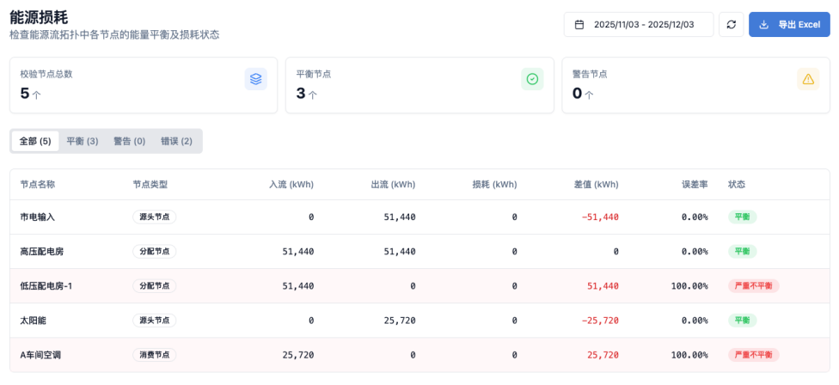
Task: Click 100.00% error rate in 低压配电房-1 row
Action: 689,286
